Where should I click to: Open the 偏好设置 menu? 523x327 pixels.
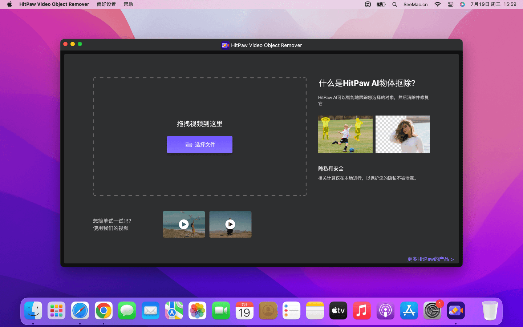pyautogui.click(x=106, y=4)
